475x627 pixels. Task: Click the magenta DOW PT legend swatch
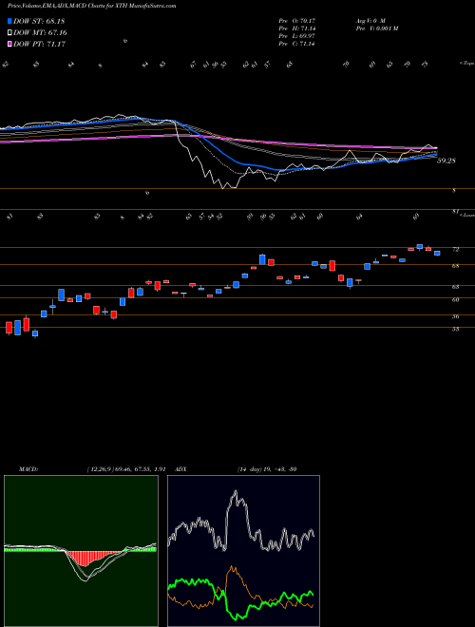[9, 44]
